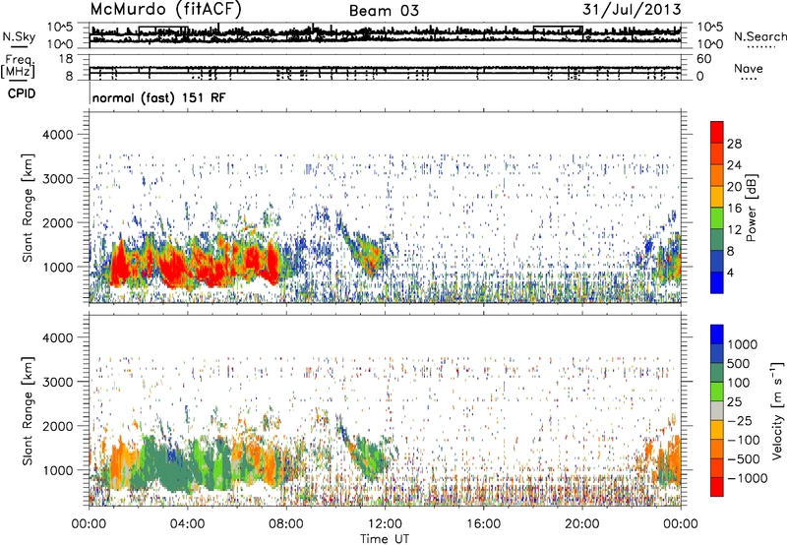Click the '2000' tick on the power panel
The height and width of the screenshot is (545, 787).
(x=58, y=222)
